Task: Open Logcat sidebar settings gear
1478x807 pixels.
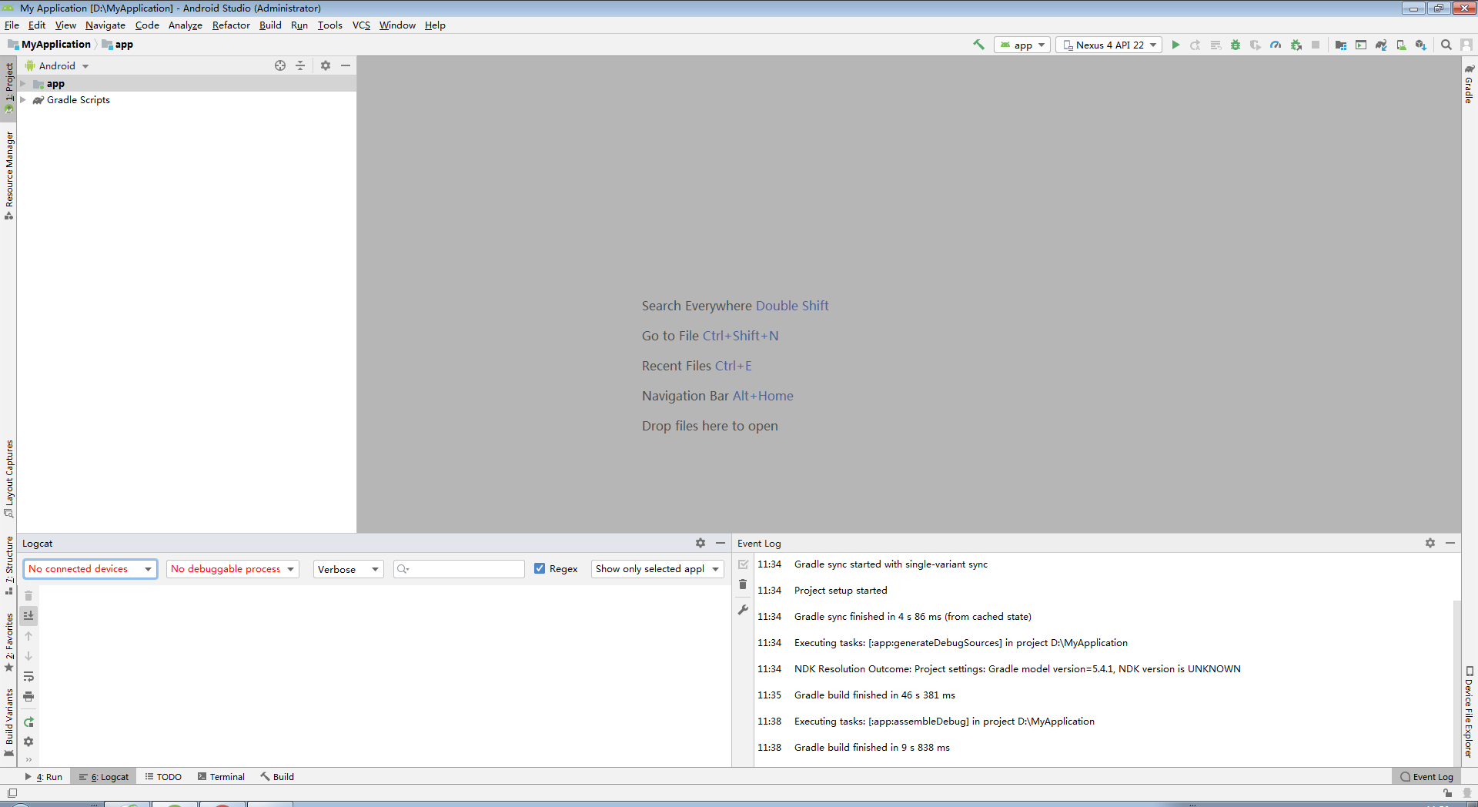Action: coord(28,742)
